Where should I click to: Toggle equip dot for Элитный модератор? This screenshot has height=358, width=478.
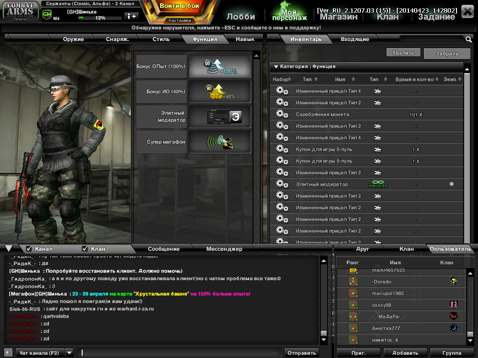(451, 184)
